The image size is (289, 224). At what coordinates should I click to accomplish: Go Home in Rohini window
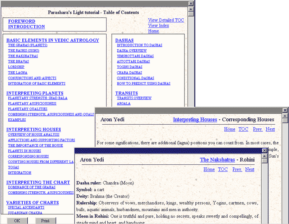tap(209, 169)
